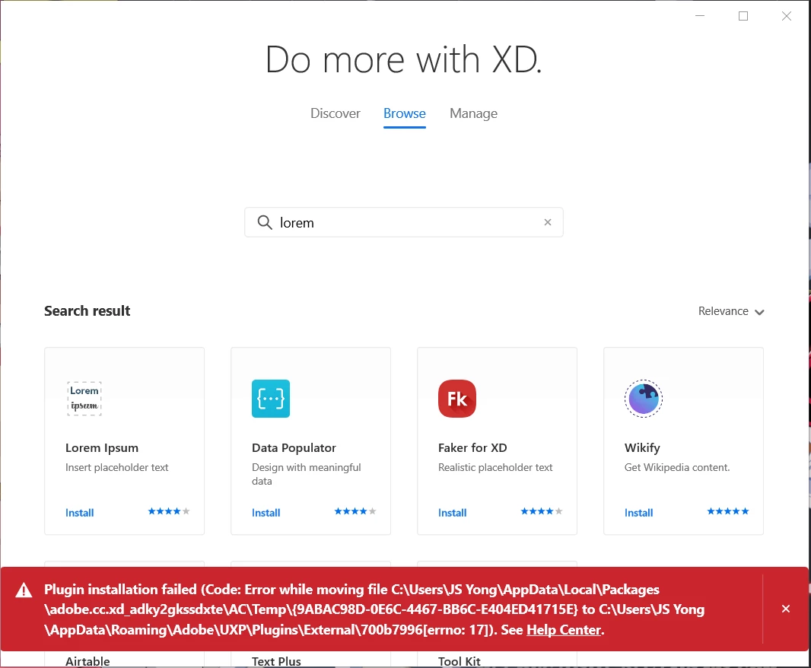Viewport: 811px width, 668px height.
Task: Install the Faker for XD plugin
Action: point(452,513)
